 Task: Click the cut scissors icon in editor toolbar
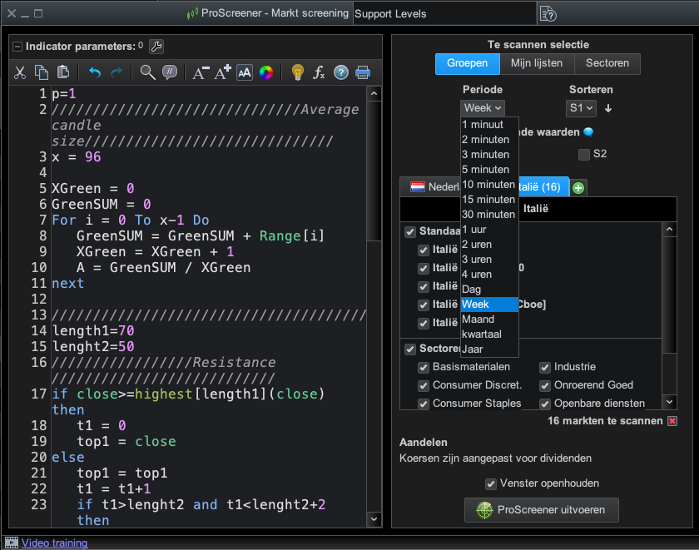pos(20,72)
